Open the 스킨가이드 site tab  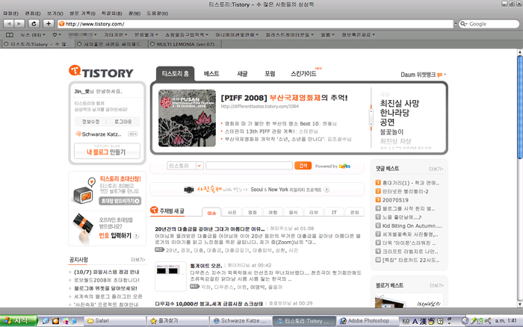click(303, 74)
